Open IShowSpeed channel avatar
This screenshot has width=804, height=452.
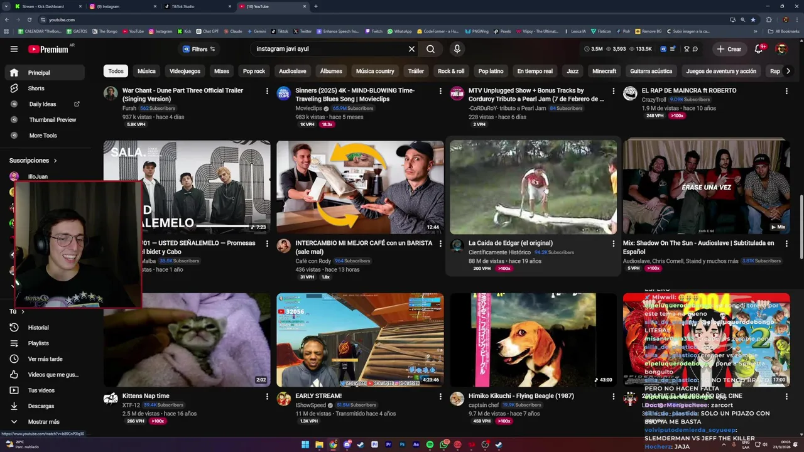point(284,399)
